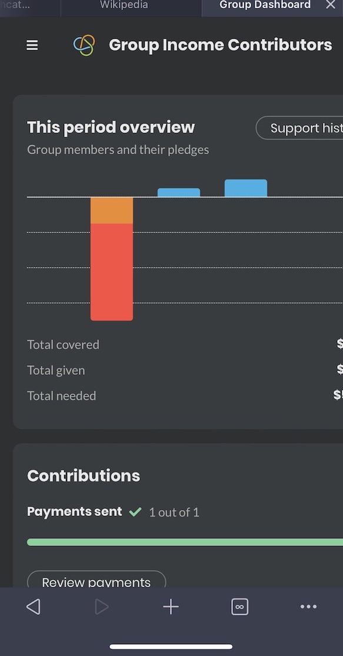Screen dimensions: 343x656
Task: Tap the Total covered row
Action: [63, 344]
